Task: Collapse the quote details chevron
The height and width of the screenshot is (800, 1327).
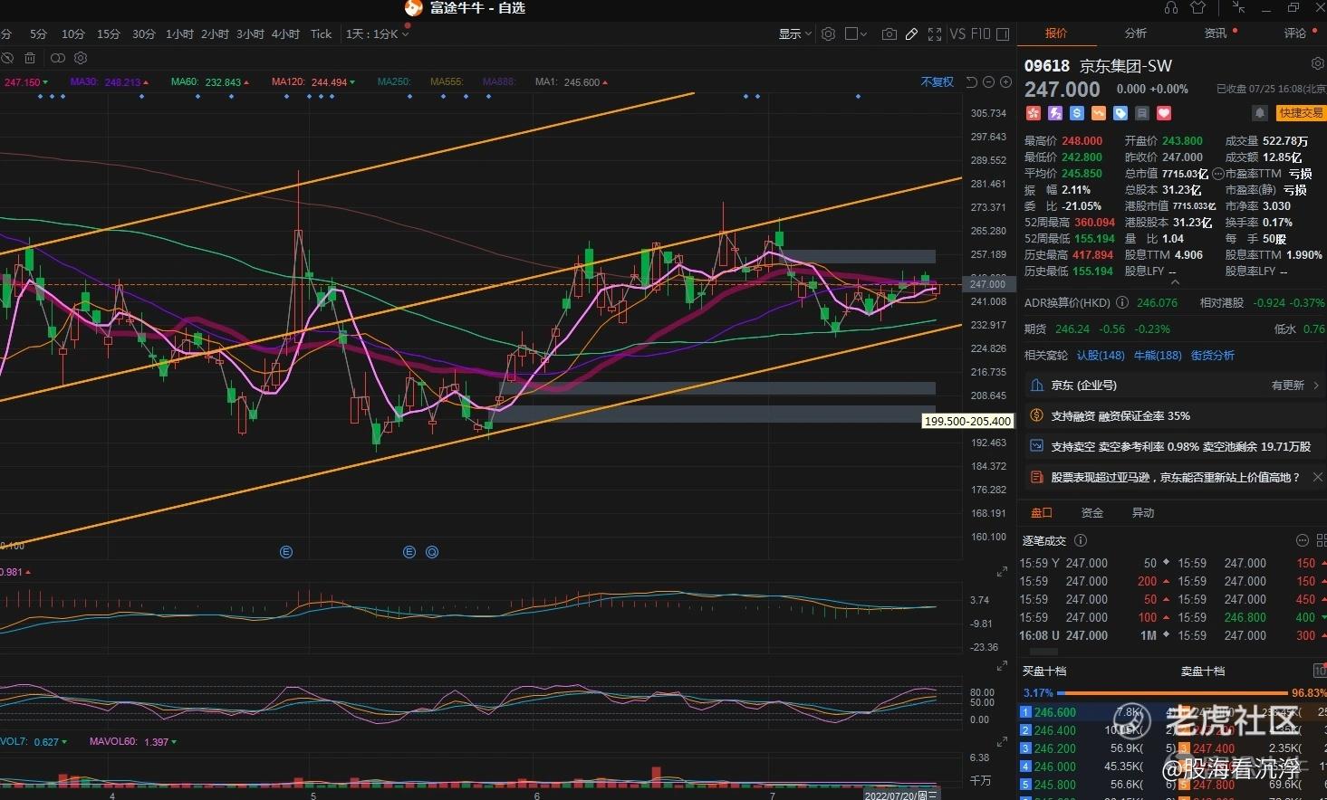Action: tap(1175, 282)
